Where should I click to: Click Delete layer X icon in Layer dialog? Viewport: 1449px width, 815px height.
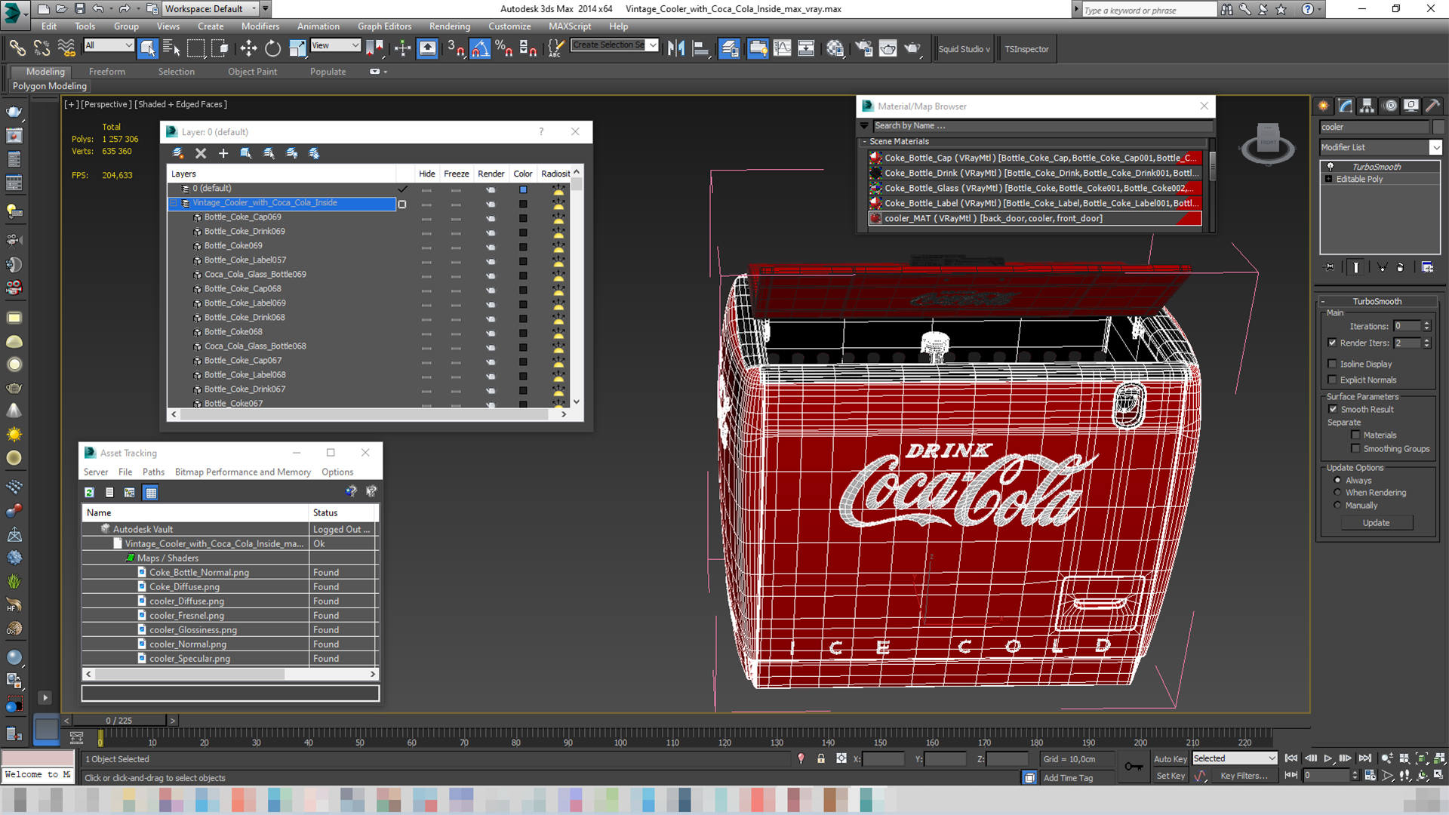click(201, 153)
